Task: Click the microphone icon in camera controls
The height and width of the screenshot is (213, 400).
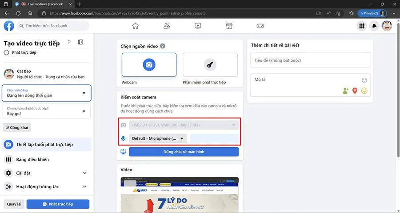Action: (124, 138)
